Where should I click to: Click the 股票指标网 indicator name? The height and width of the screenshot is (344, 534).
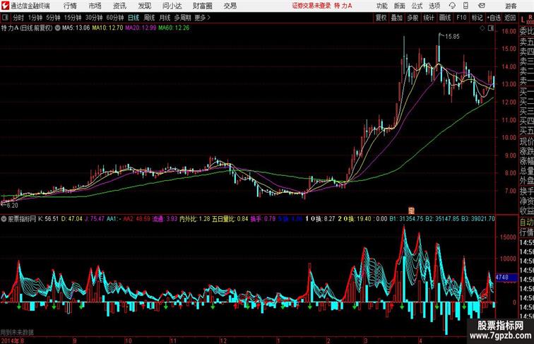(22, 219)
